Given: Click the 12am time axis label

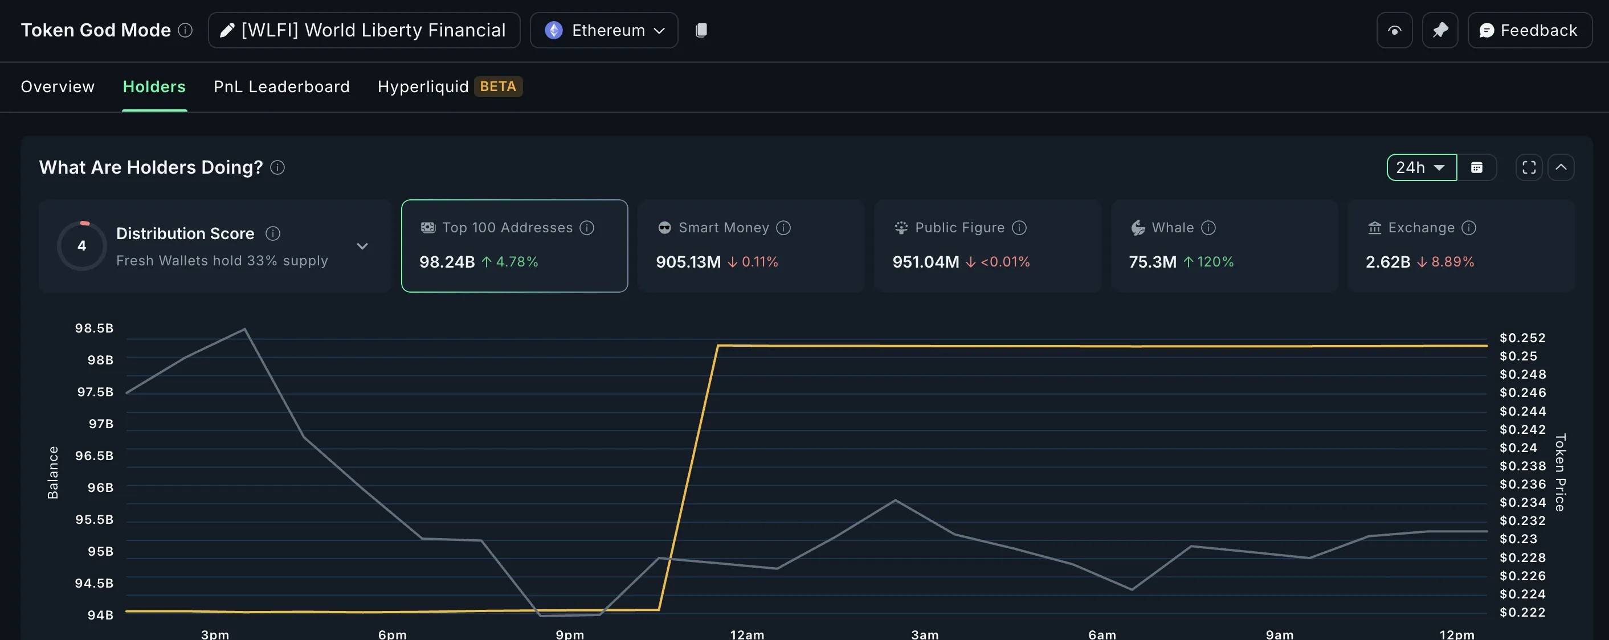Looking at the screenshot, I should coord(747,634).
